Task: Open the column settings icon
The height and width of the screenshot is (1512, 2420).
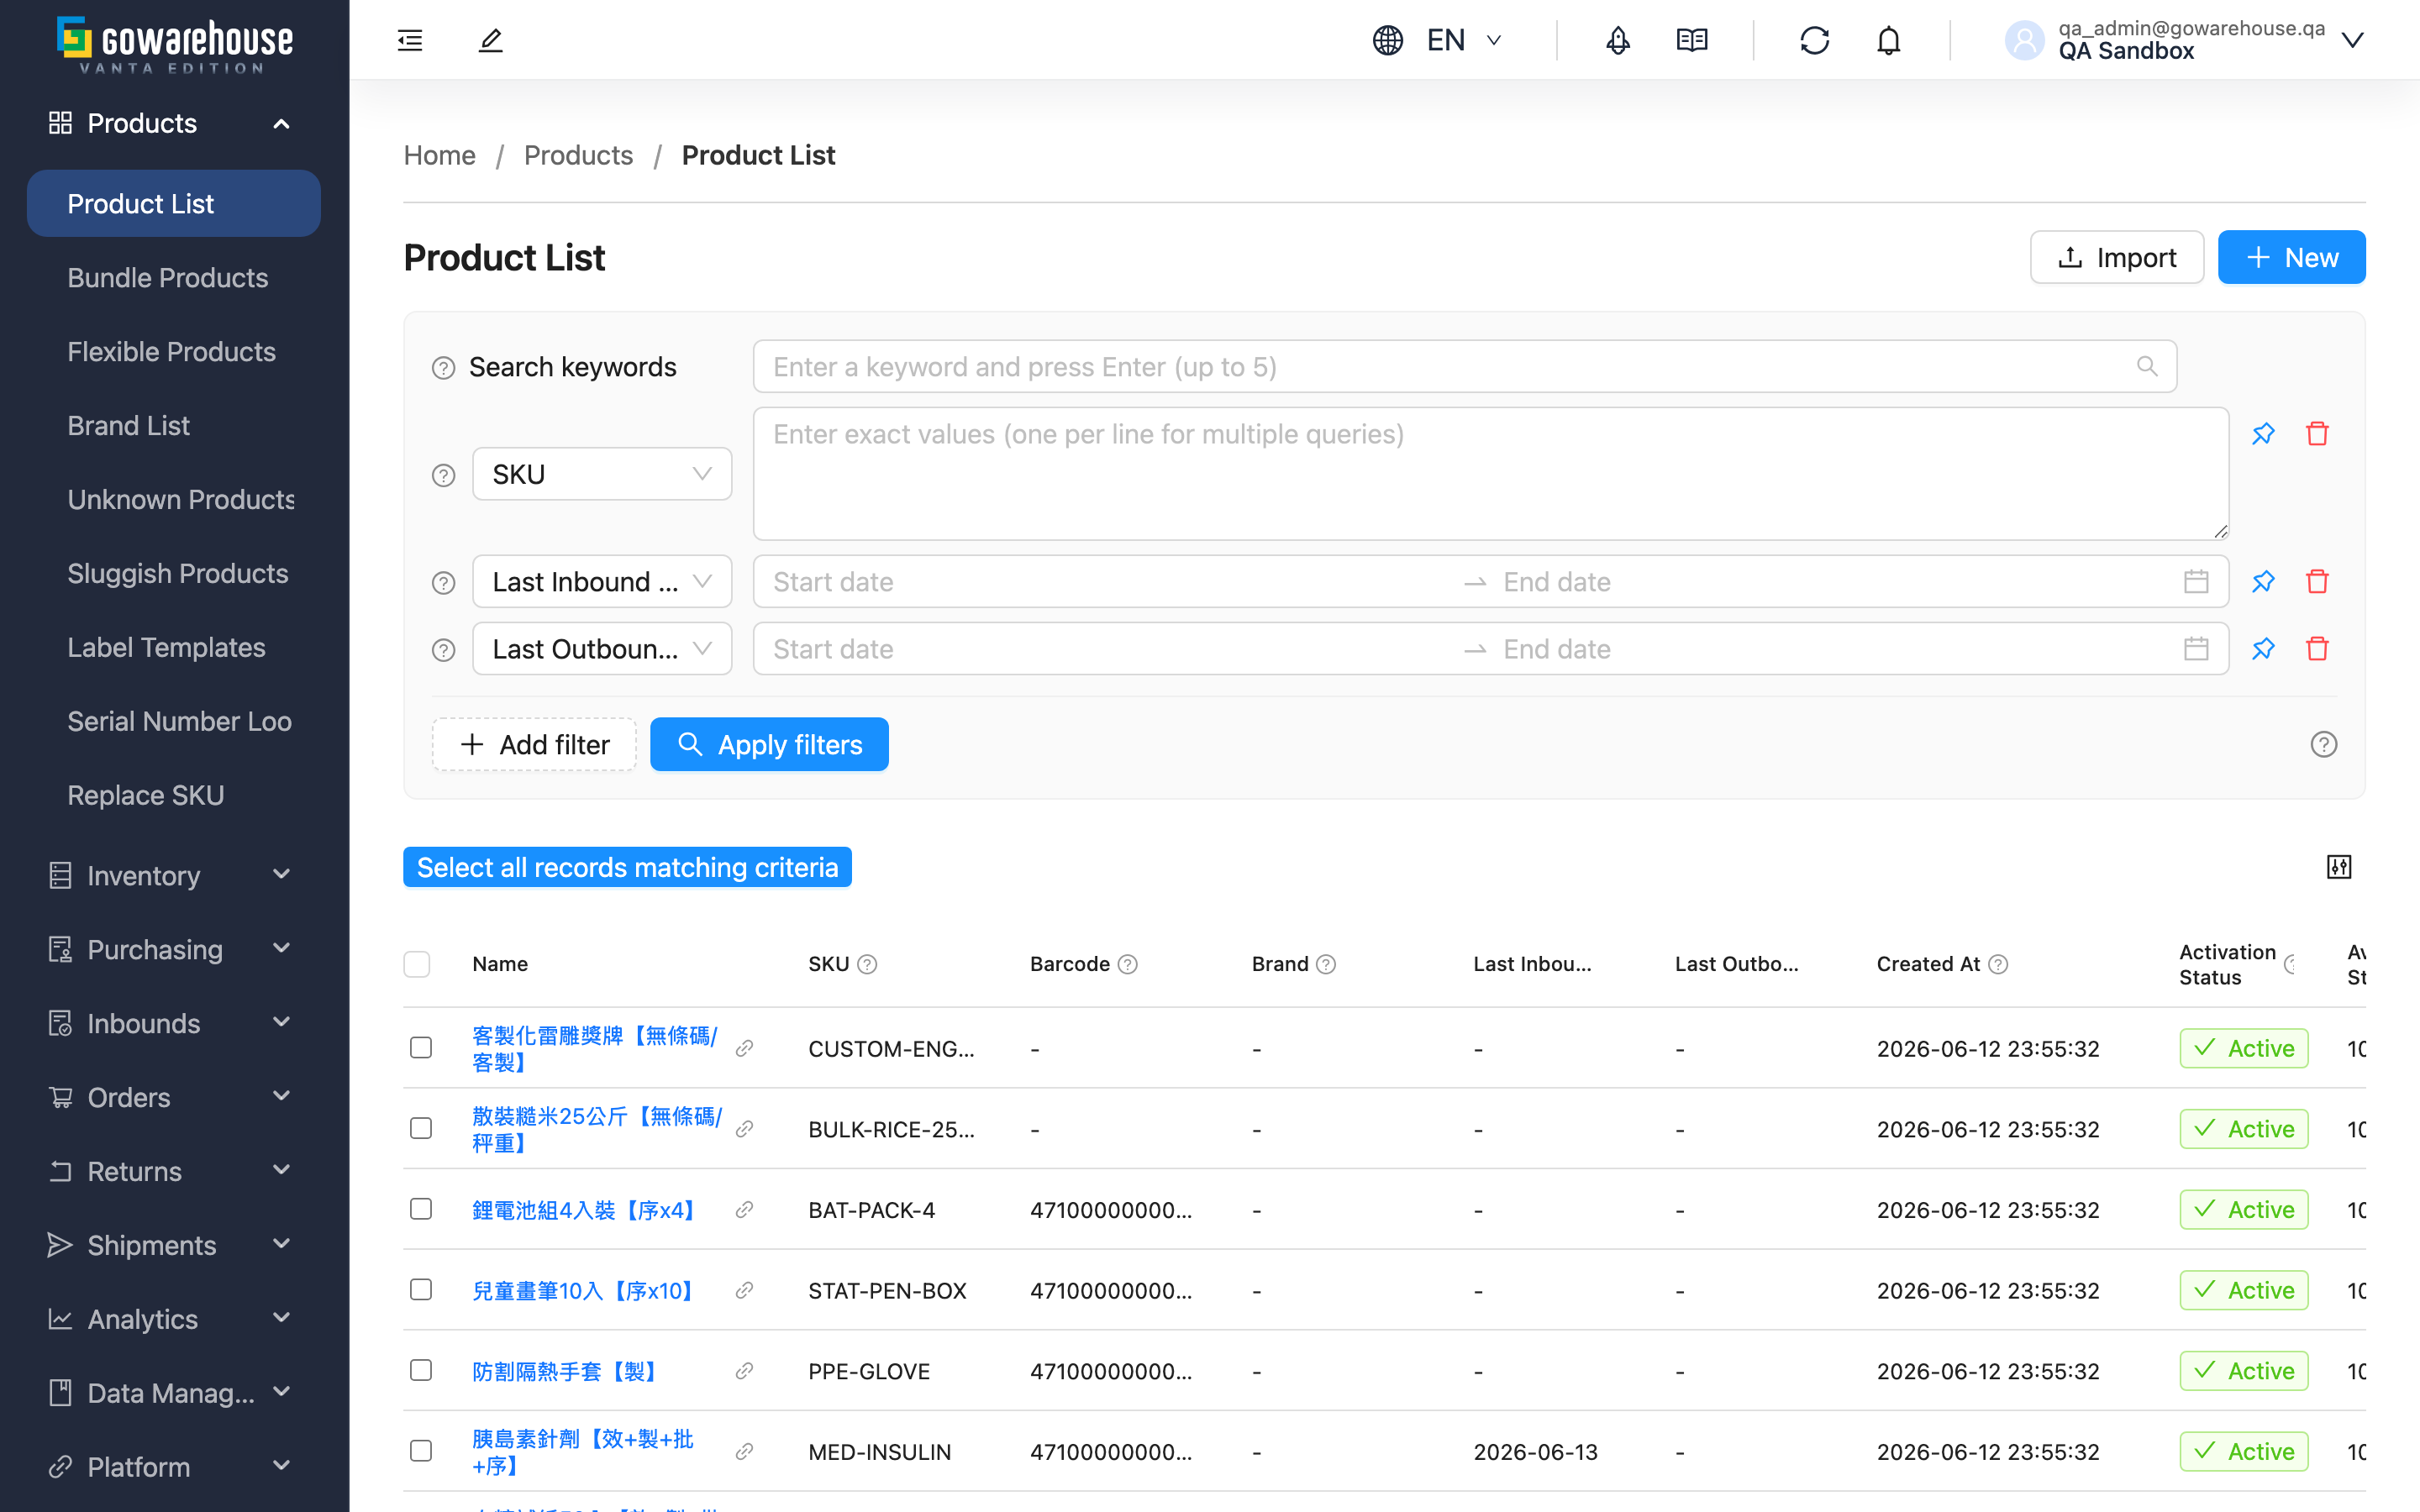Action: tap(2338, 866)
